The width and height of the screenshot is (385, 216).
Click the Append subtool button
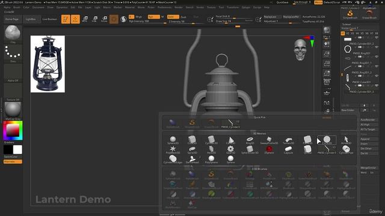(x=369, y=139)
